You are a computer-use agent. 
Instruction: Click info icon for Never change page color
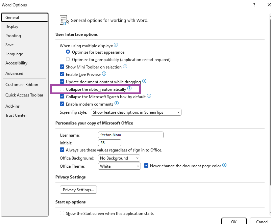[x=224, y=165]
